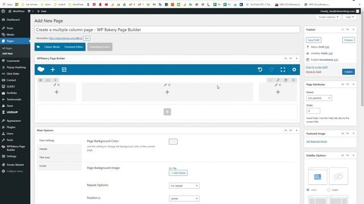
Task: Click New in the admin bar
Action: [x=42, y=11]
